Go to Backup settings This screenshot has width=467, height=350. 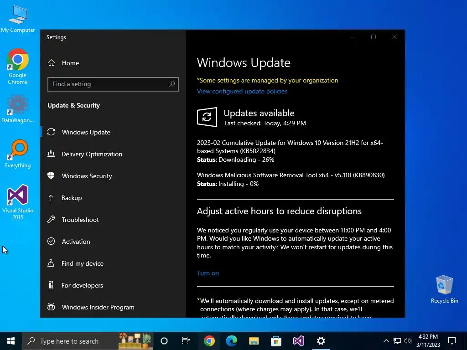[x=113, y=198]
